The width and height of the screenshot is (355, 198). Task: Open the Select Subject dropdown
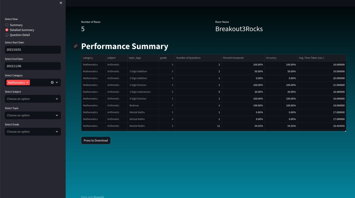pos(33,99)
